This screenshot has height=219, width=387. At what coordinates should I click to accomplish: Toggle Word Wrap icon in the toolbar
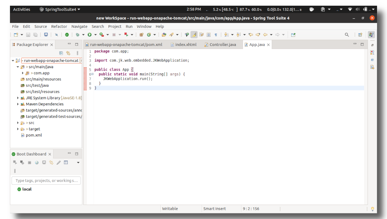point(201,35)
